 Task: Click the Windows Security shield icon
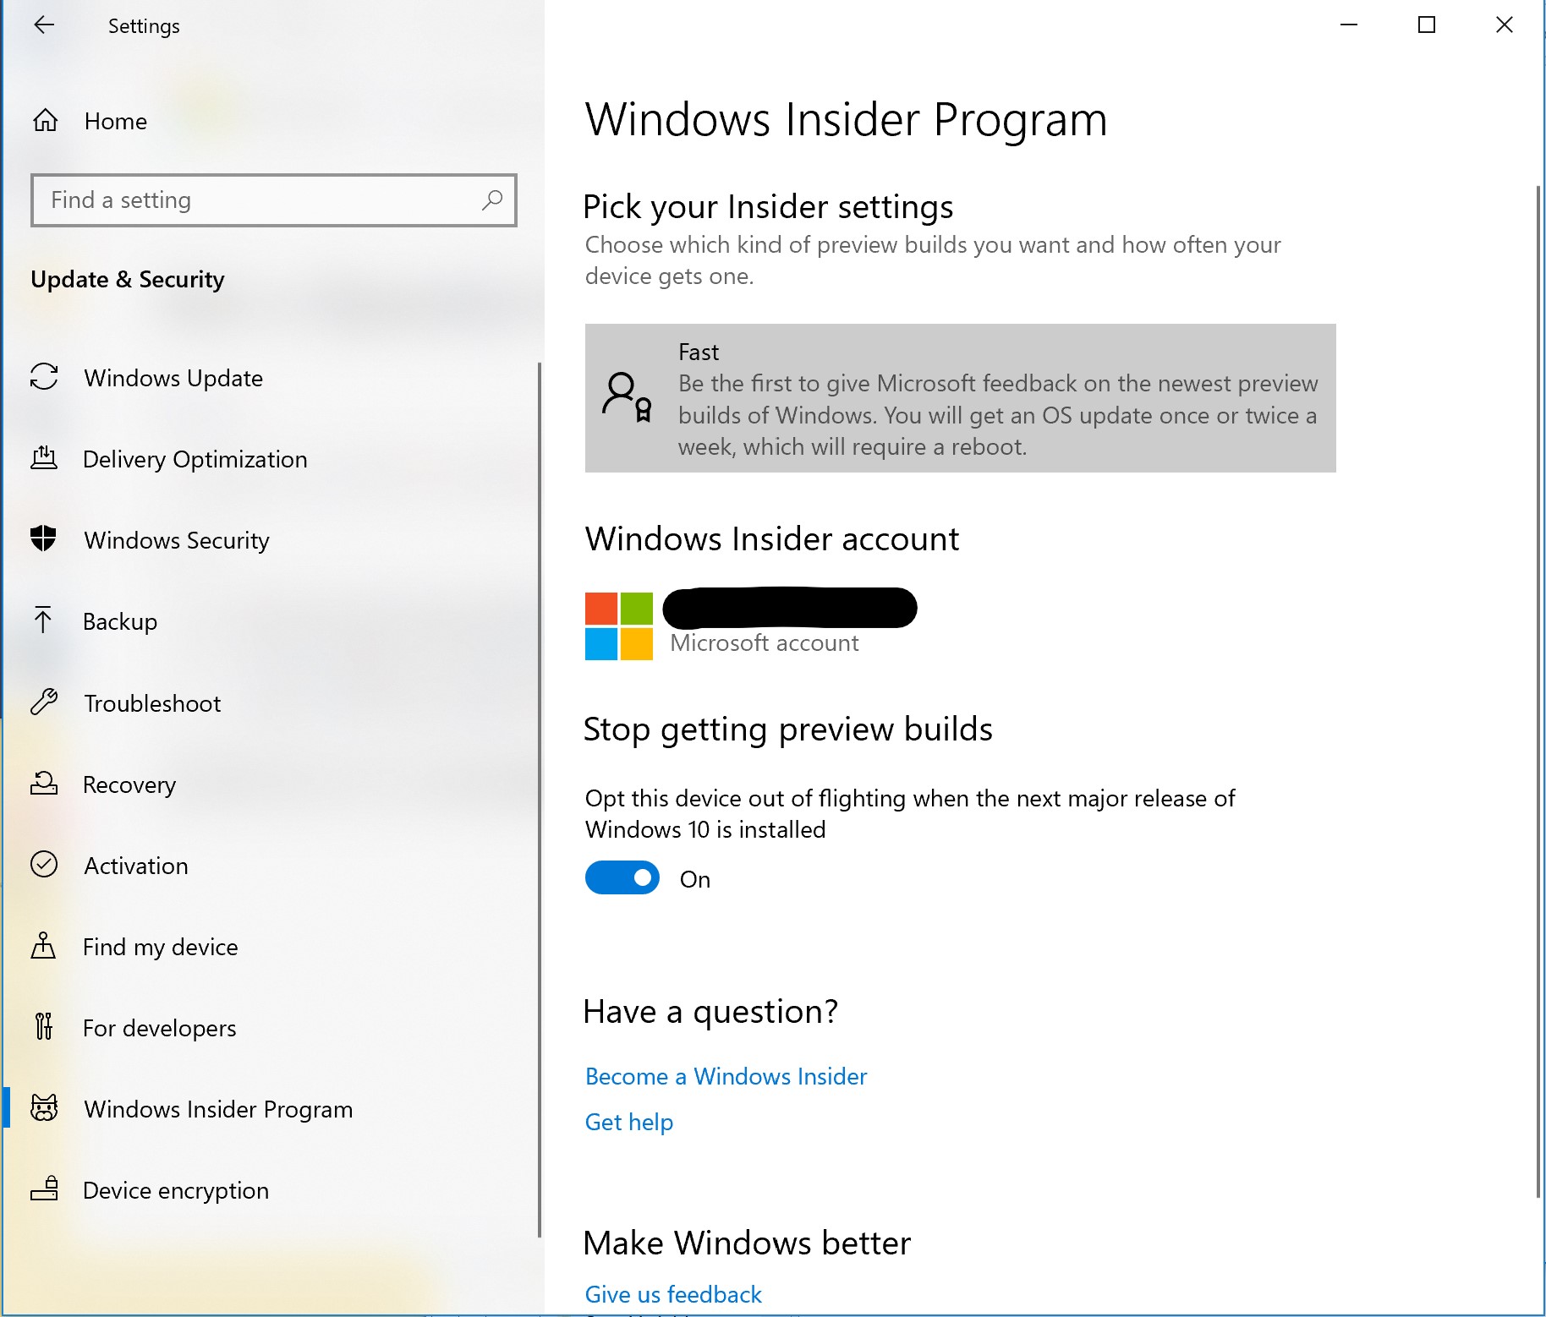(43, 538)
